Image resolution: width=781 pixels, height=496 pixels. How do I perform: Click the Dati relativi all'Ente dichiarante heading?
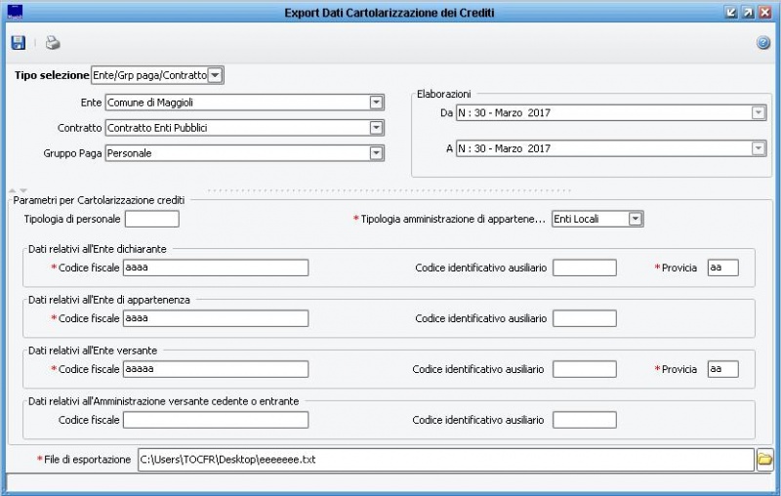pos(97,249)
